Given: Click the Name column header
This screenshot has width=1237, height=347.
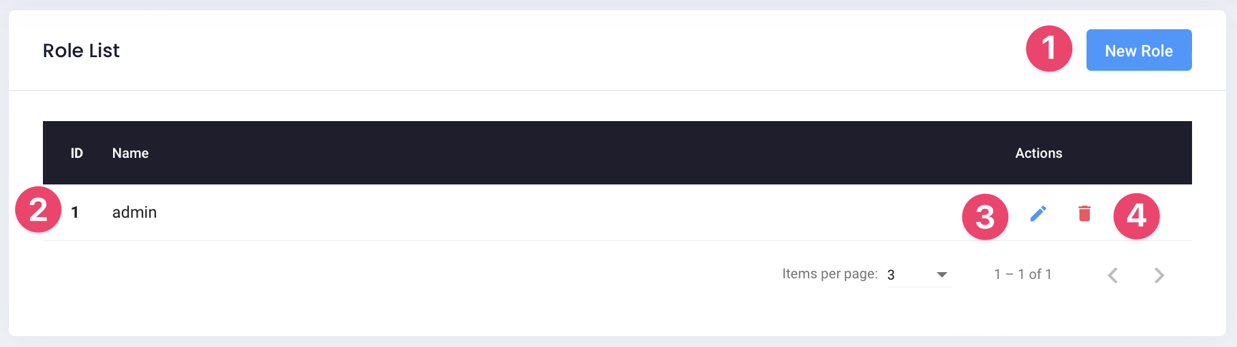Looking at the screenshot, I should pos(130,153).
